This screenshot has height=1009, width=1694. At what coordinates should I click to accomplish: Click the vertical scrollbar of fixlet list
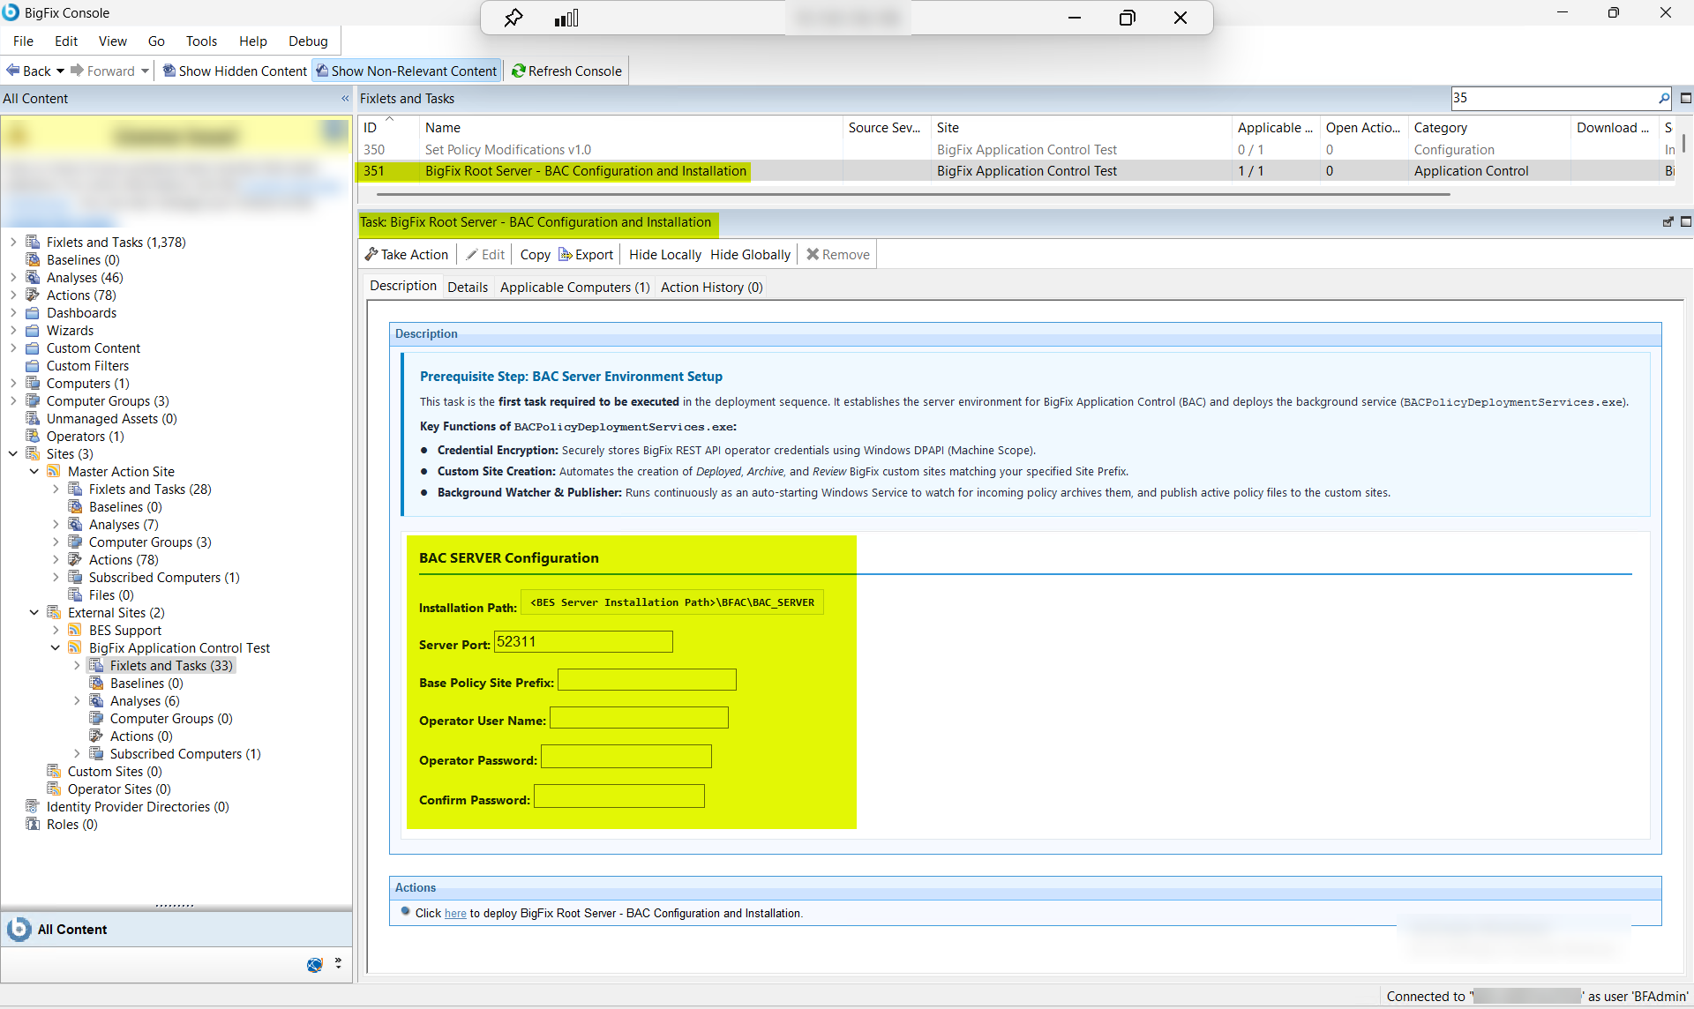coord(1684,143)
